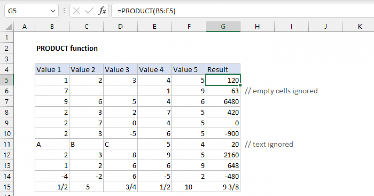374x196 pixels.
Task: Click the vertical ellipsis next to the Name Box
Action: pos(64,11)
